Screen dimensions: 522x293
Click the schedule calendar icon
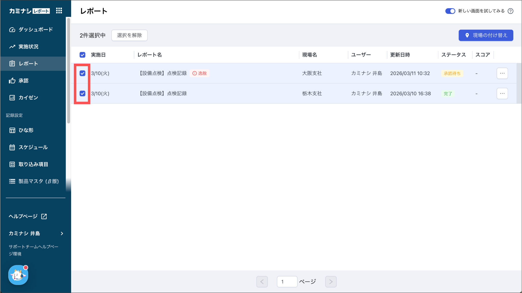12,147
